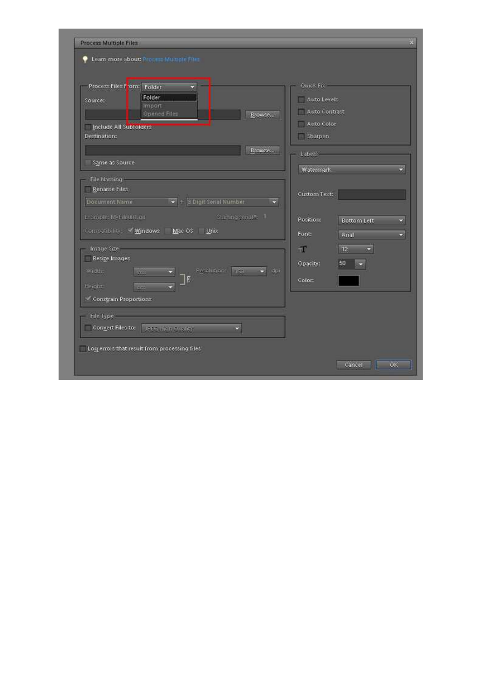
Task: Close the Process Multiple Files dialog
Action: [x=411, y=43]
